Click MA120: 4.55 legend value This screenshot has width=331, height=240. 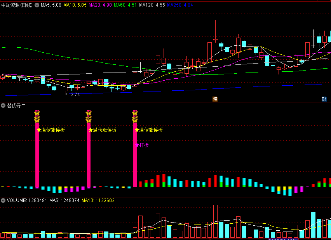[152, 5]
